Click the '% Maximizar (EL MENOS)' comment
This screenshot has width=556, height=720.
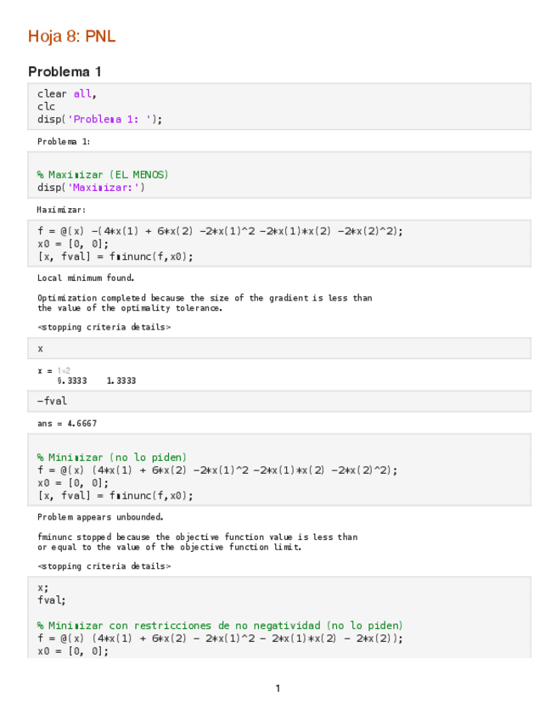103,174
